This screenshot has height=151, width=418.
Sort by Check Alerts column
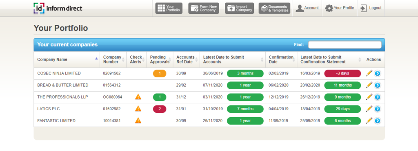pos(137,59)
